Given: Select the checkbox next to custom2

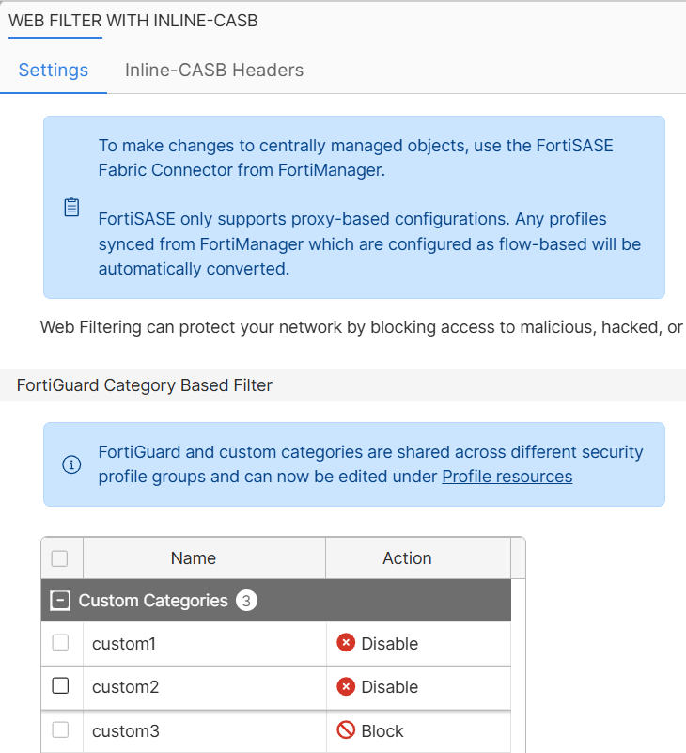Looking at the screenshot, I should click(61, 687).
